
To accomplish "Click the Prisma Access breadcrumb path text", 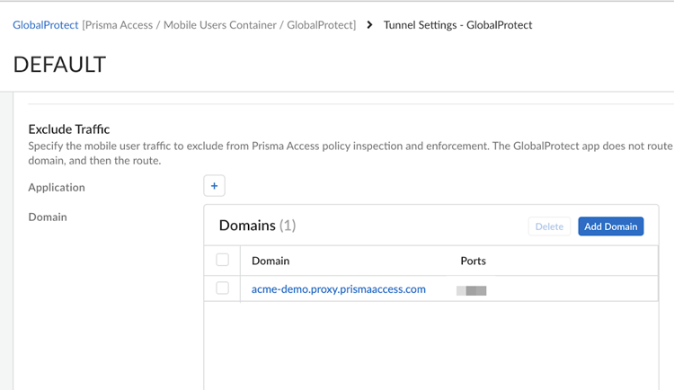I will point(219,25).
